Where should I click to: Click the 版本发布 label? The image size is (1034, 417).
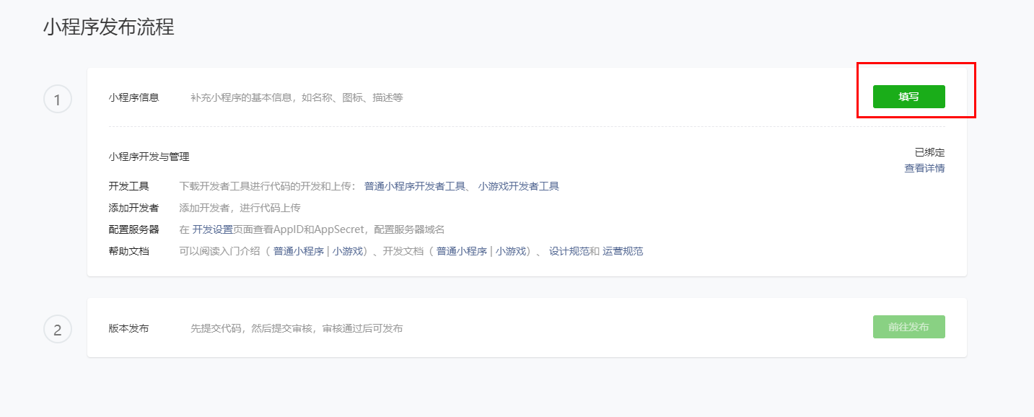(x=128, y=328)
